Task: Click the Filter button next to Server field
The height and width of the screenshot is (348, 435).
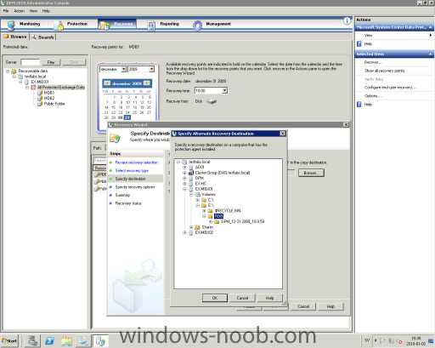Action: coord(51,62)
